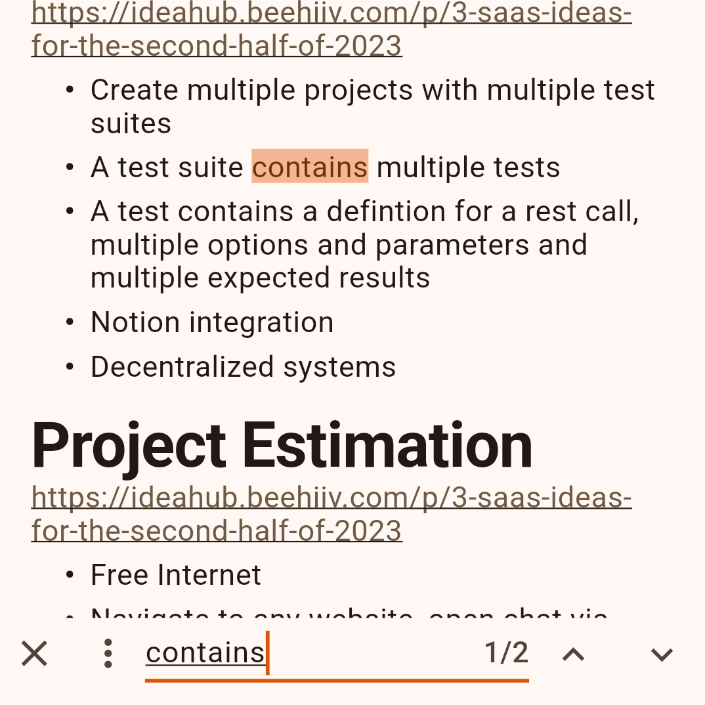Tap the highlighted 'contains' match in the note
The image size is (705, 705).
pyautogui.click(x=310, y=167)
